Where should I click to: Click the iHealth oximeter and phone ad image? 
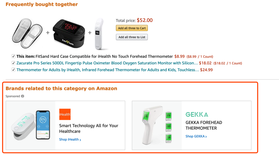[30, 125]
